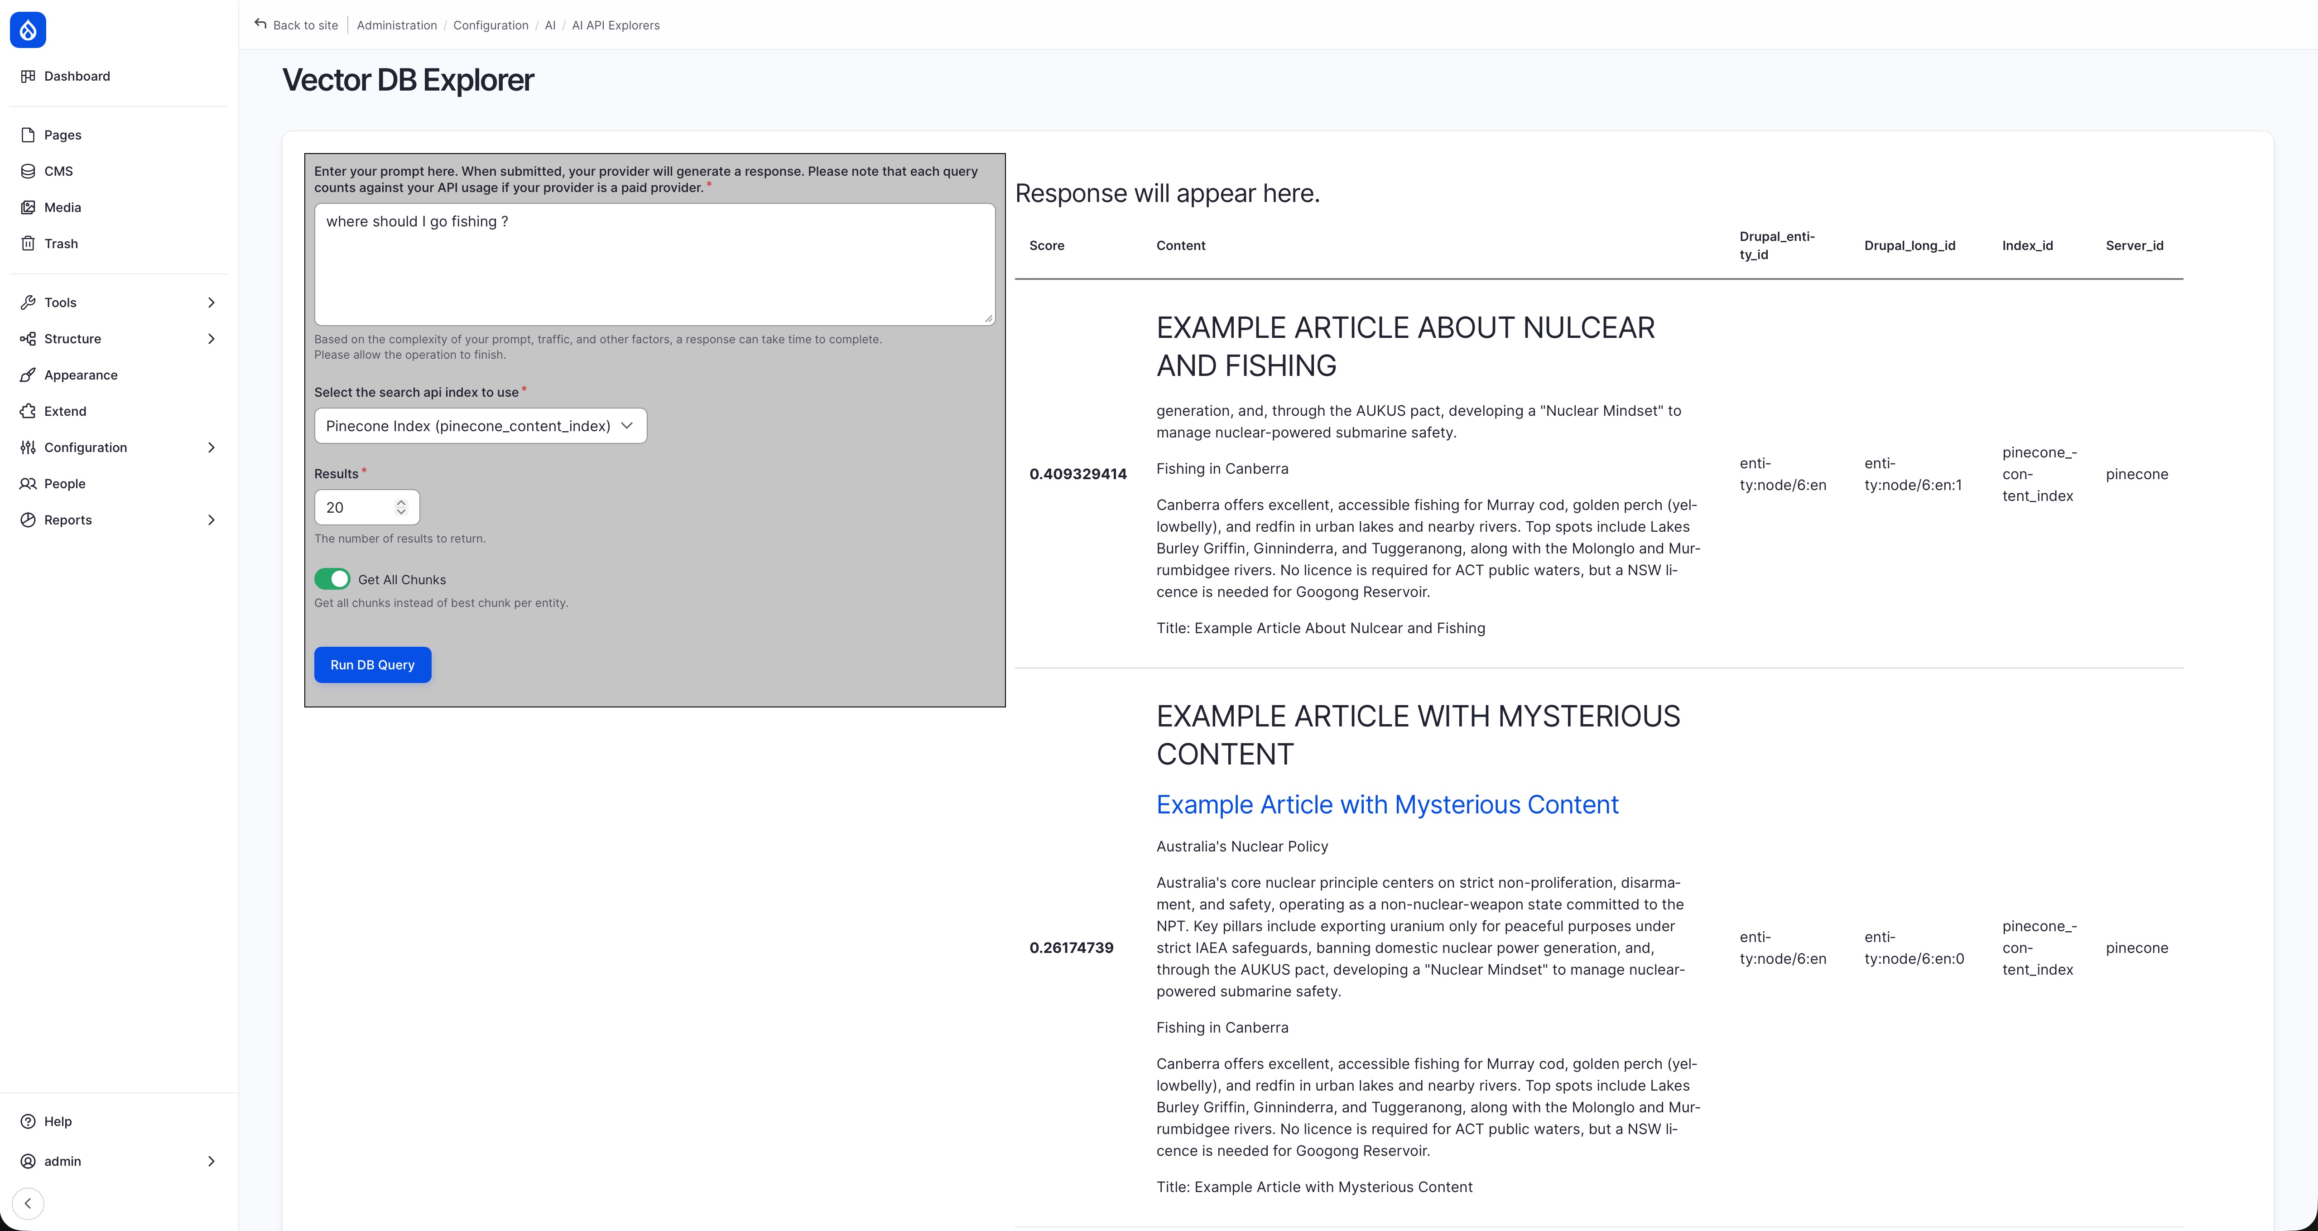Image resolution: width=2318 pixels, height=1231 pixels.
Task: Expand the Tools submenu chevron
Action: (x=212, y=303)
